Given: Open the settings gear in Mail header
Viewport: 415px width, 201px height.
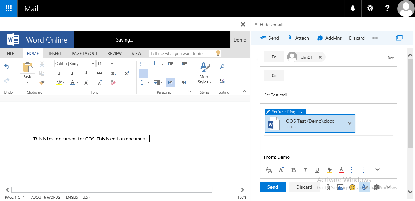Looking at the screenshot, I should pyautogui.click(x=370, y=9).
